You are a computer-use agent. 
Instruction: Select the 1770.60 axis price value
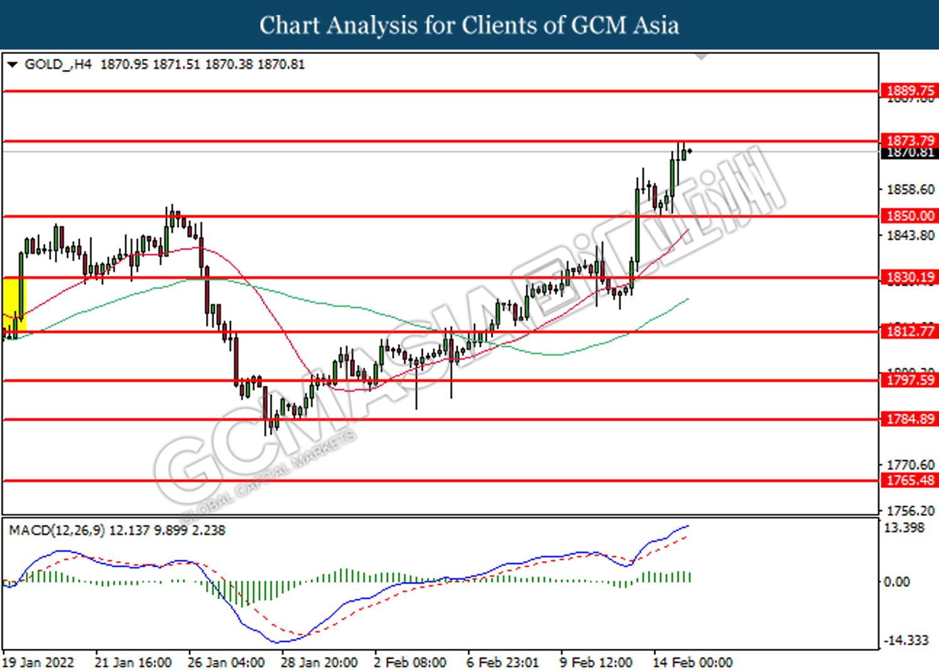tap(910, 465)
